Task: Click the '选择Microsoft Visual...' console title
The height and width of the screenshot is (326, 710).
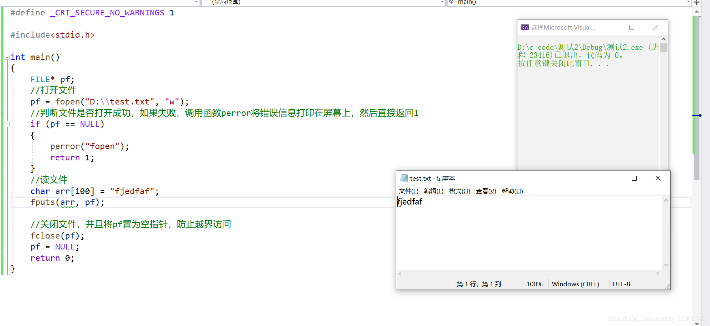Action: pos(563,28)
